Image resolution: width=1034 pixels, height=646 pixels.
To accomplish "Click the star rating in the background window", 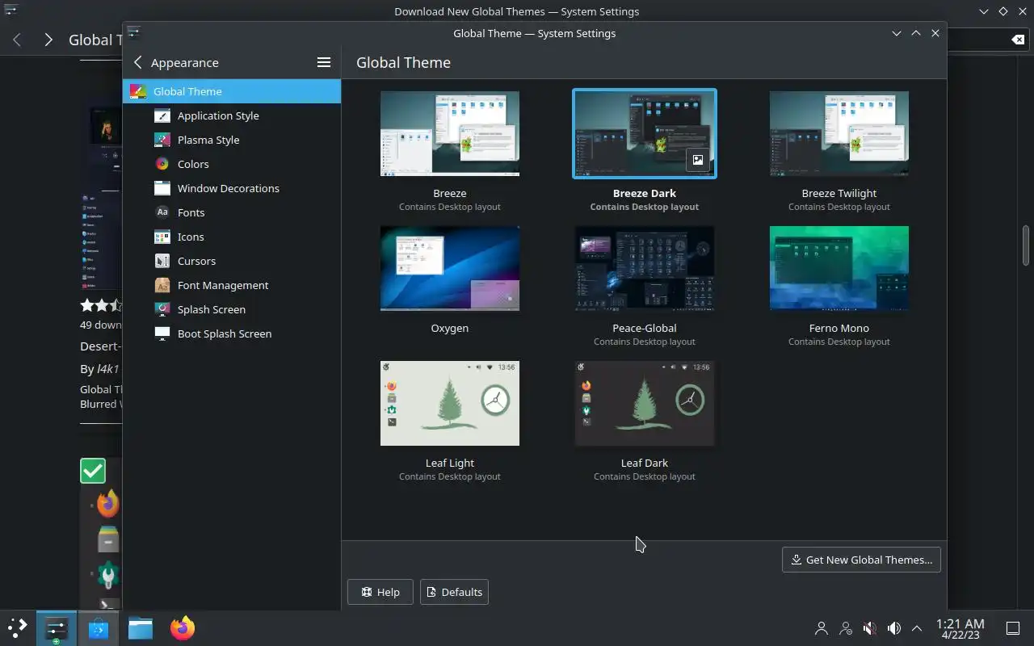I will pos(101,305).
